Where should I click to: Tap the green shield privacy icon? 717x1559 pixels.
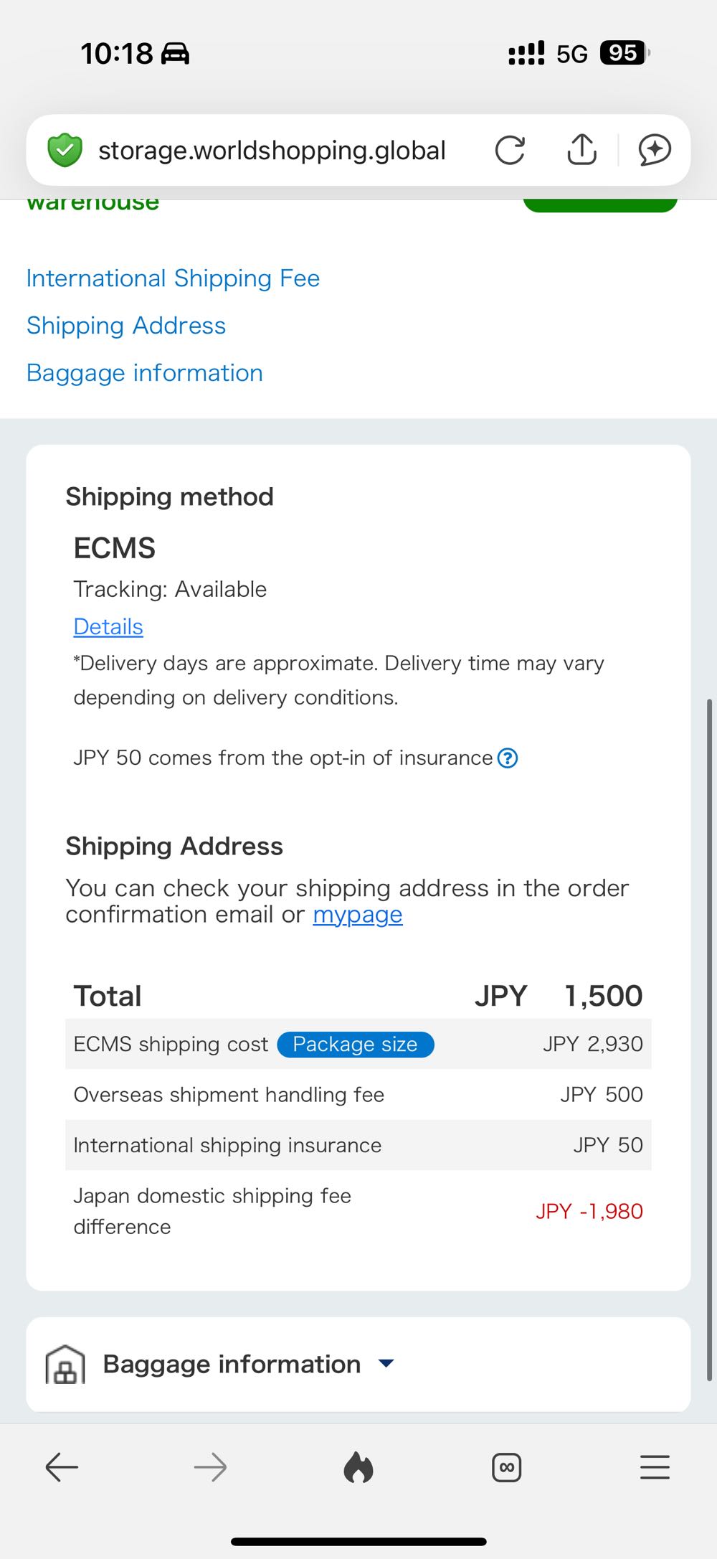[65, 150]
